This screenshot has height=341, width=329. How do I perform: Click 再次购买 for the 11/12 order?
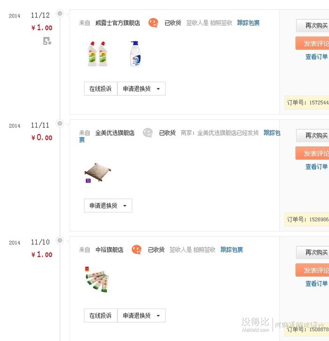coord(313,26)
